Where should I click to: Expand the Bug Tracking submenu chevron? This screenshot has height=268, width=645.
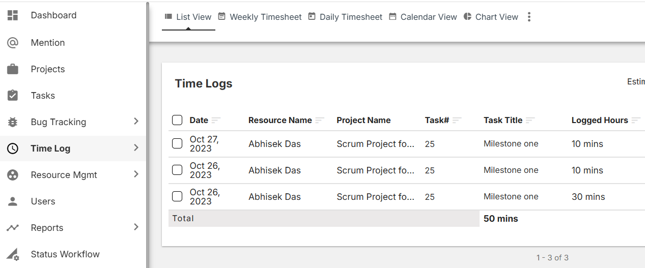[136, 121]
